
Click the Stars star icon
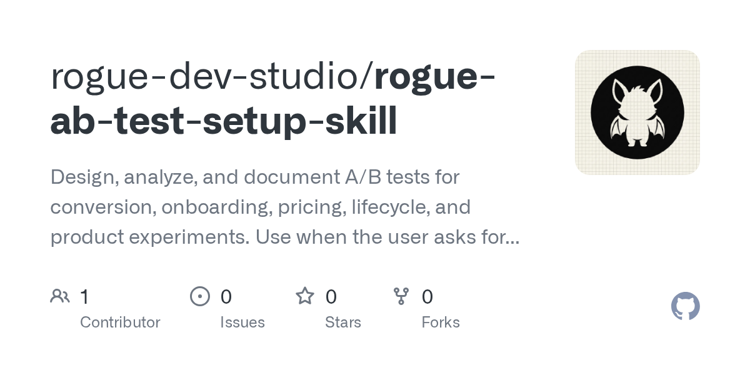coord(305,296)
